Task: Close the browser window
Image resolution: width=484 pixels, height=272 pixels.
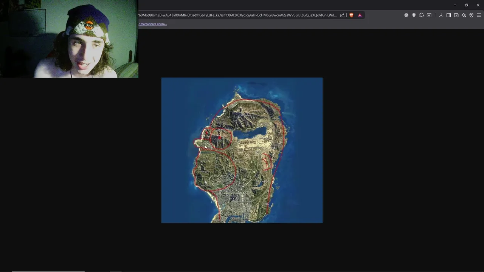Action: [478, 5]
